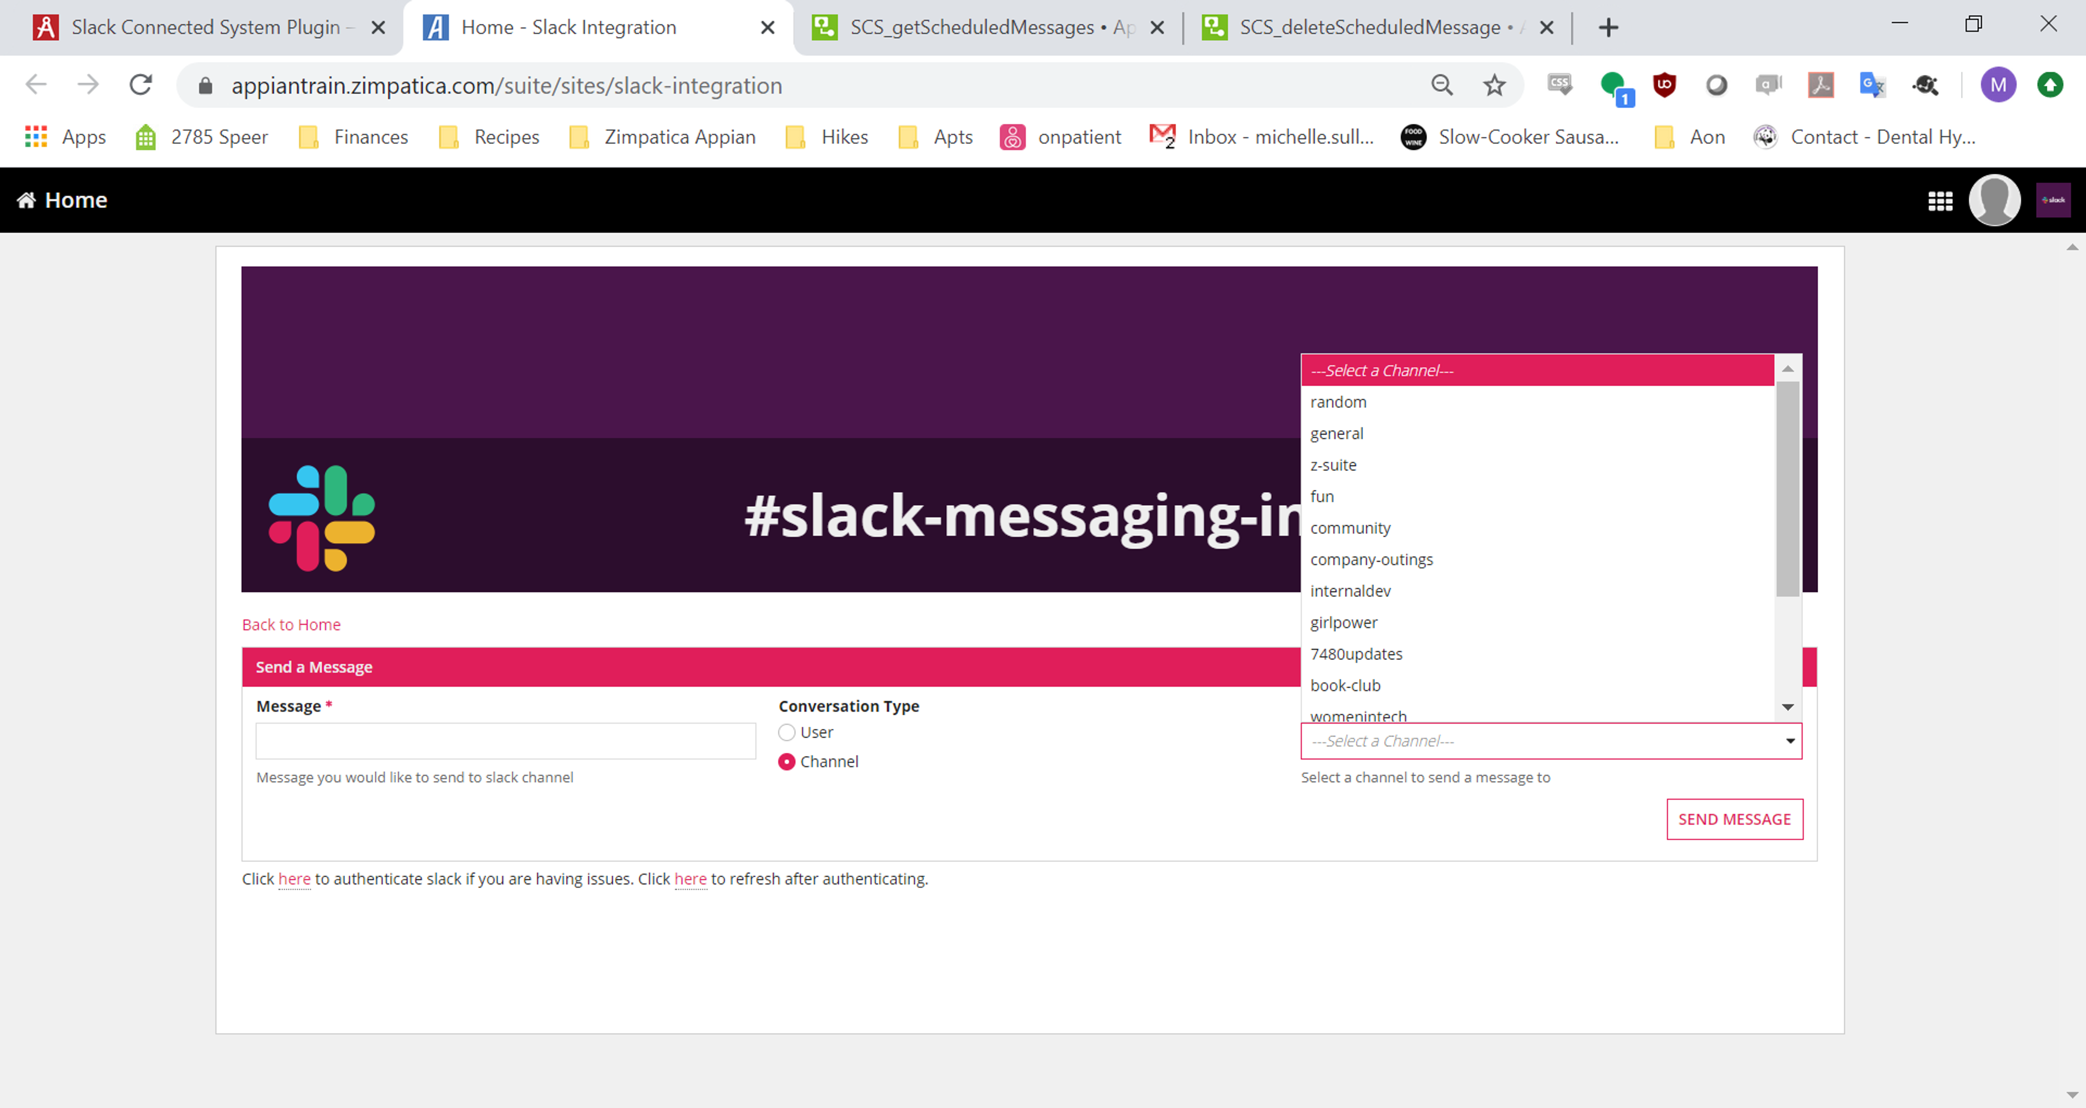
Task: Bookmark this page with the star icon
Action: point(1494,85)
